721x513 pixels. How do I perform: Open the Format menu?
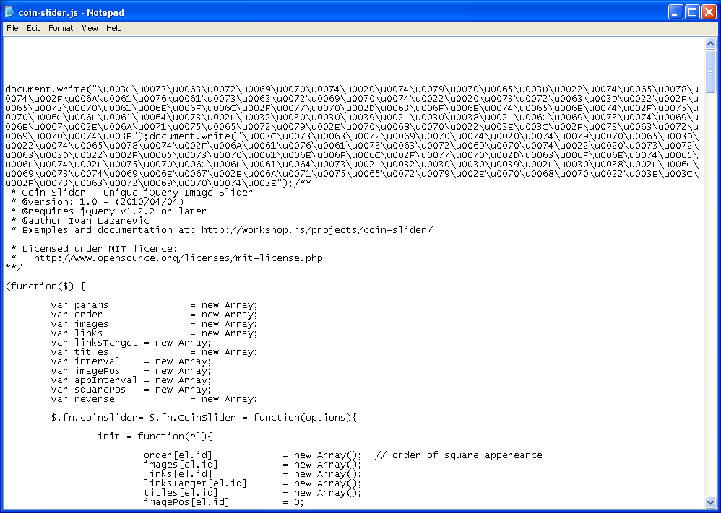[x=61, y=28]
